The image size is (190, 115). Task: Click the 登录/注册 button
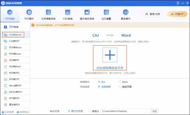(x=153, y=14)
